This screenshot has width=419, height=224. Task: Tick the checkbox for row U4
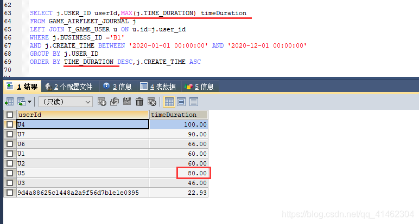[10, 124]
